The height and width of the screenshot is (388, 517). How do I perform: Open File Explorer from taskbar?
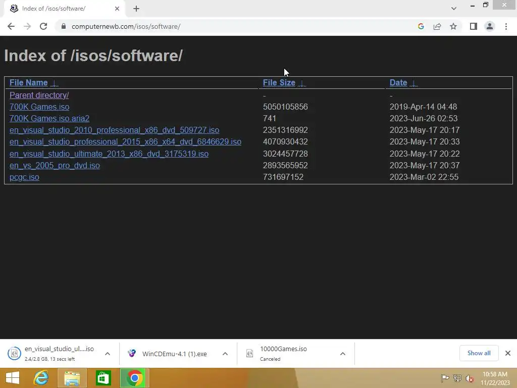click(x=72, y=378)
